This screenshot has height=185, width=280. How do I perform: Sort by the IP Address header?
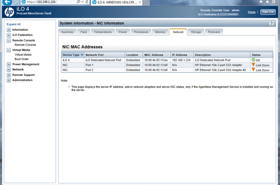click(x=182, y=55)
